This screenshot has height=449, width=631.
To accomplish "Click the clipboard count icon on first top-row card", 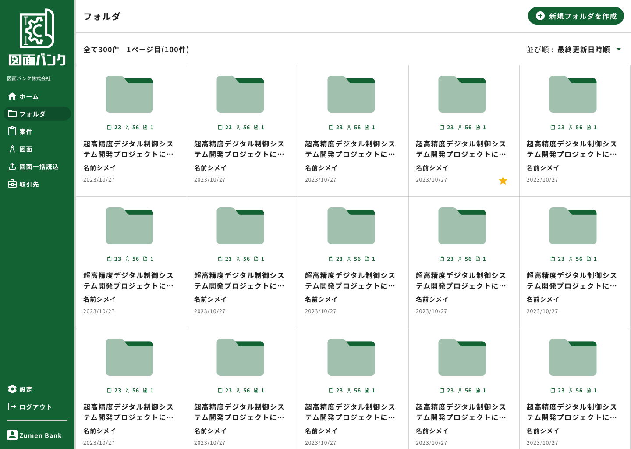I will [x=110, y=127].
